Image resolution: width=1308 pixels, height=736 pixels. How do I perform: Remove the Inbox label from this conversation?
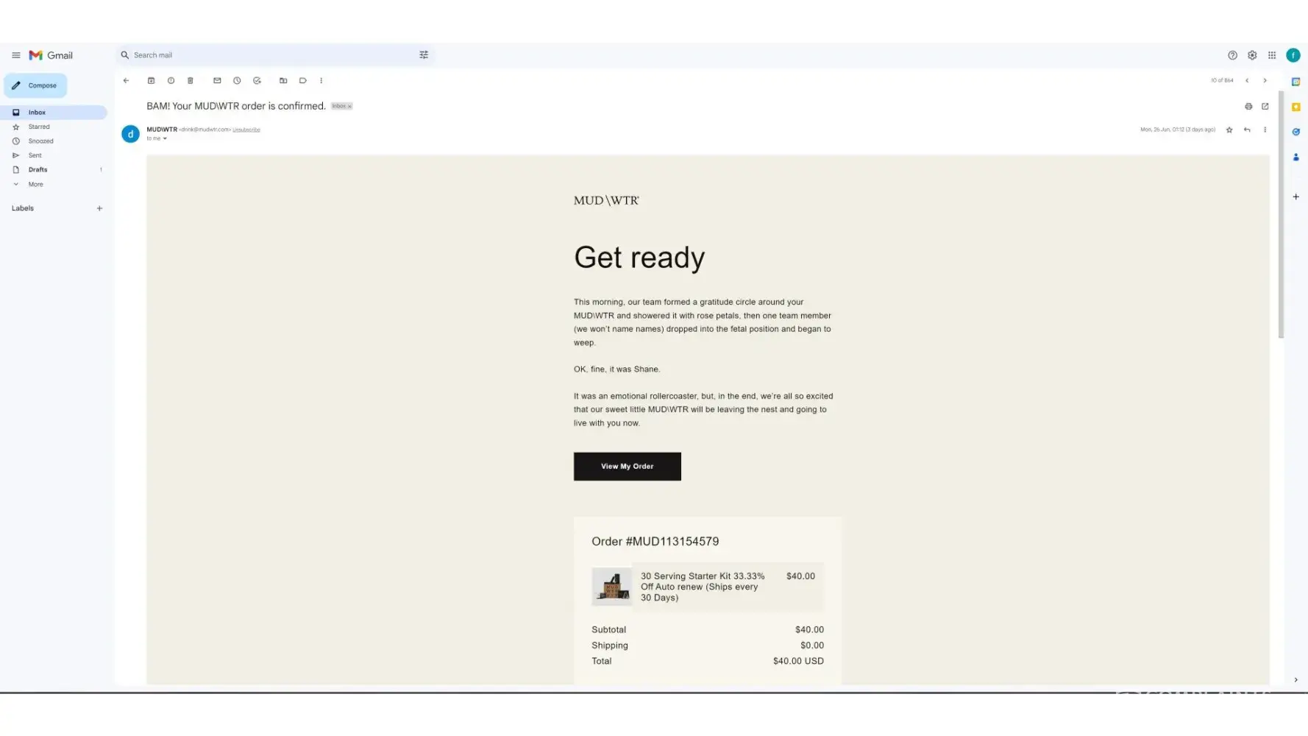(349, 107)
